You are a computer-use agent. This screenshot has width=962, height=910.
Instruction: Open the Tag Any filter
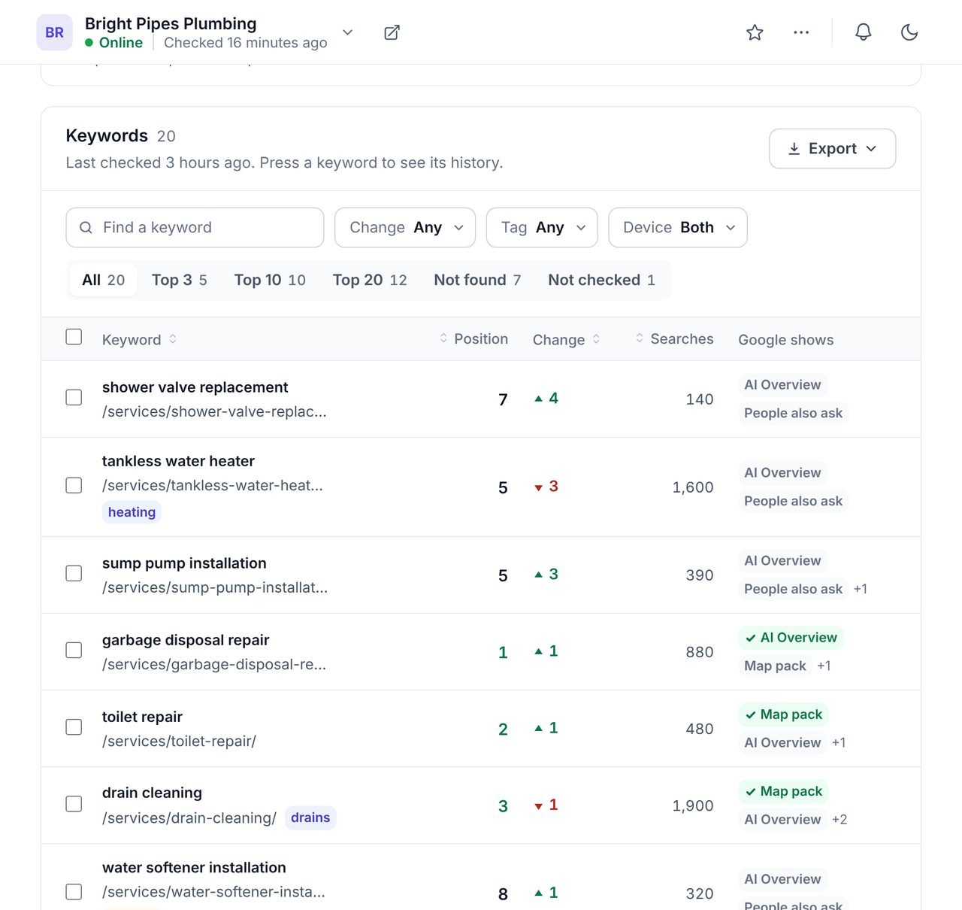542,227
